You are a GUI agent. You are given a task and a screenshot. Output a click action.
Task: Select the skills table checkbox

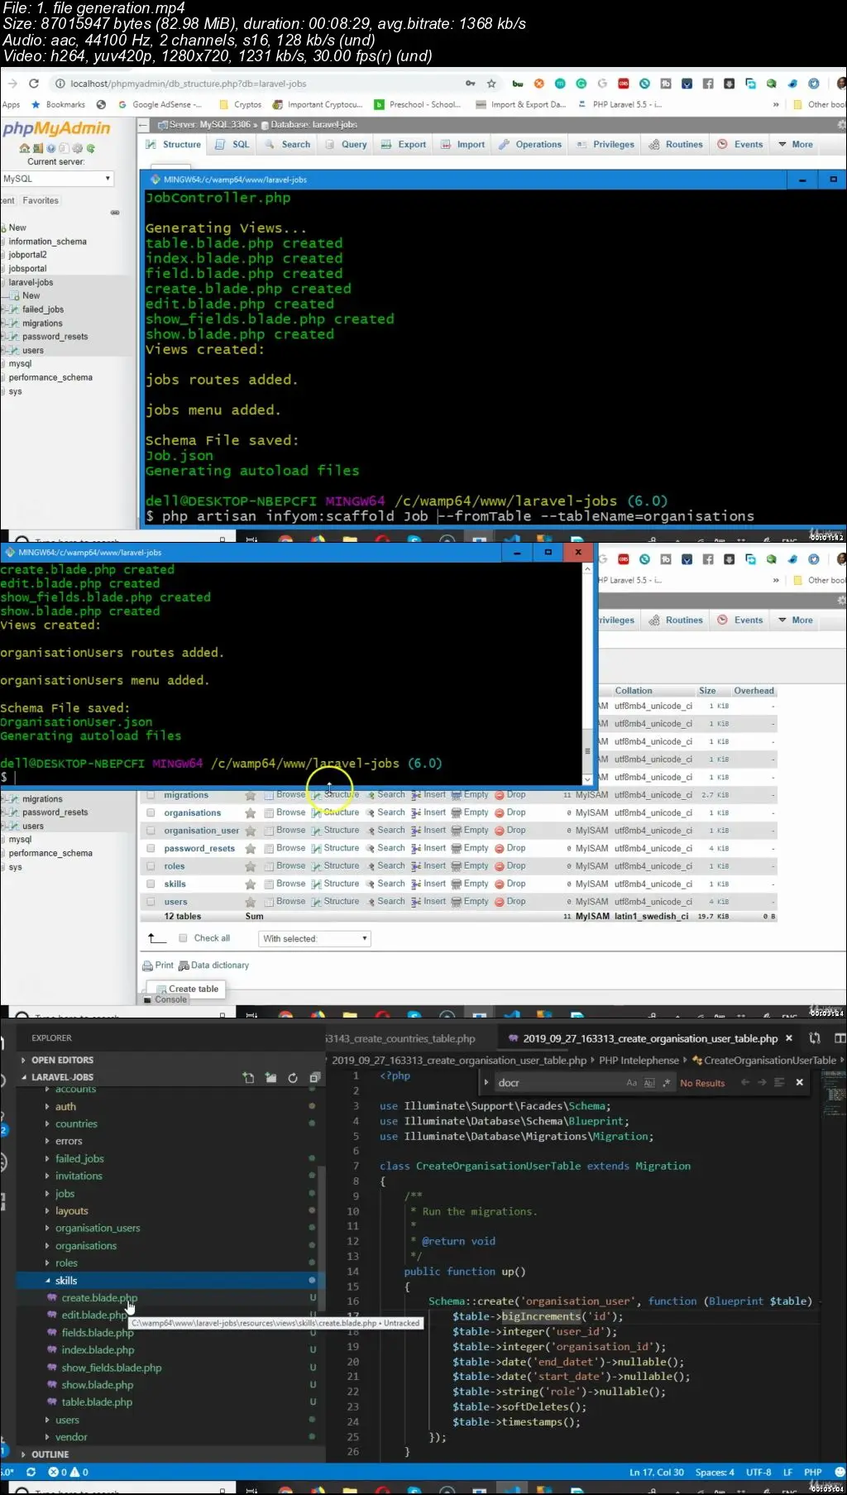pos(151,884)
